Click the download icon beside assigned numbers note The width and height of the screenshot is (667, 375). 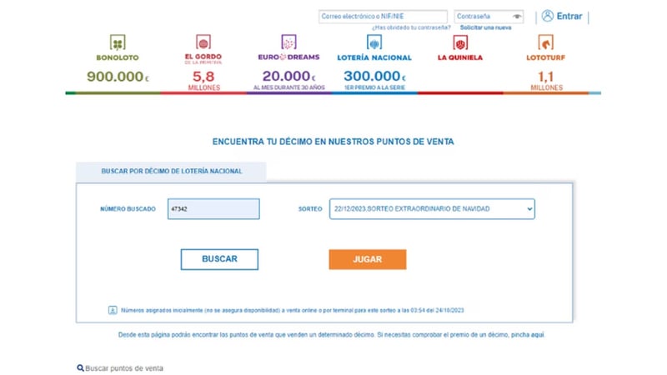click(113, 310)
